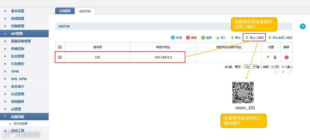Click the IP cell 192.168.8.2

pos(163,57)
